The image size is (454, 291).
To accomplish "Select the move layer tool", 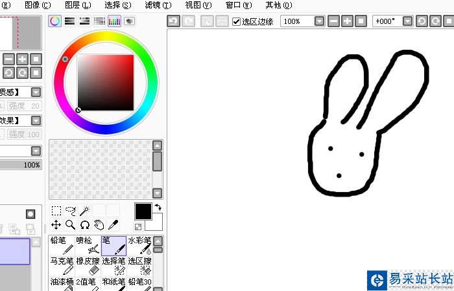I will pos(56,224).
